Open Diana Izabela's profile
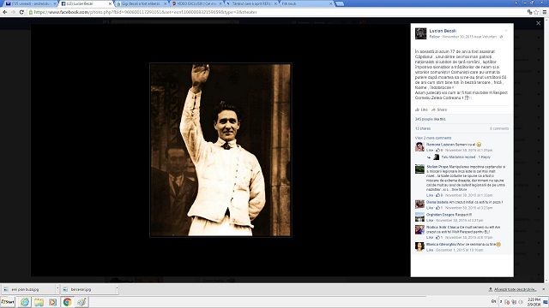This screenshot has height=308, width=549. click(437, 202)
